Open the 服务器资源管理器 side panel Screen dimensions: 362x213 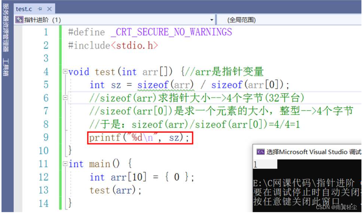coord(6,28)
